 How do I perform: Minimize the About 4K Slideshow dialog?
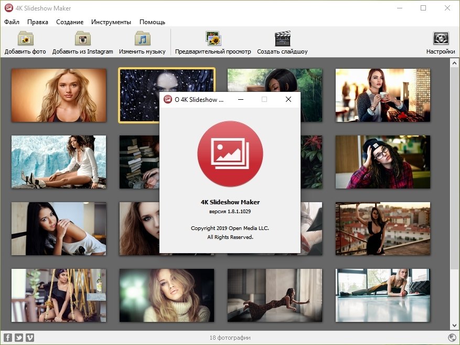click(241, 100)
